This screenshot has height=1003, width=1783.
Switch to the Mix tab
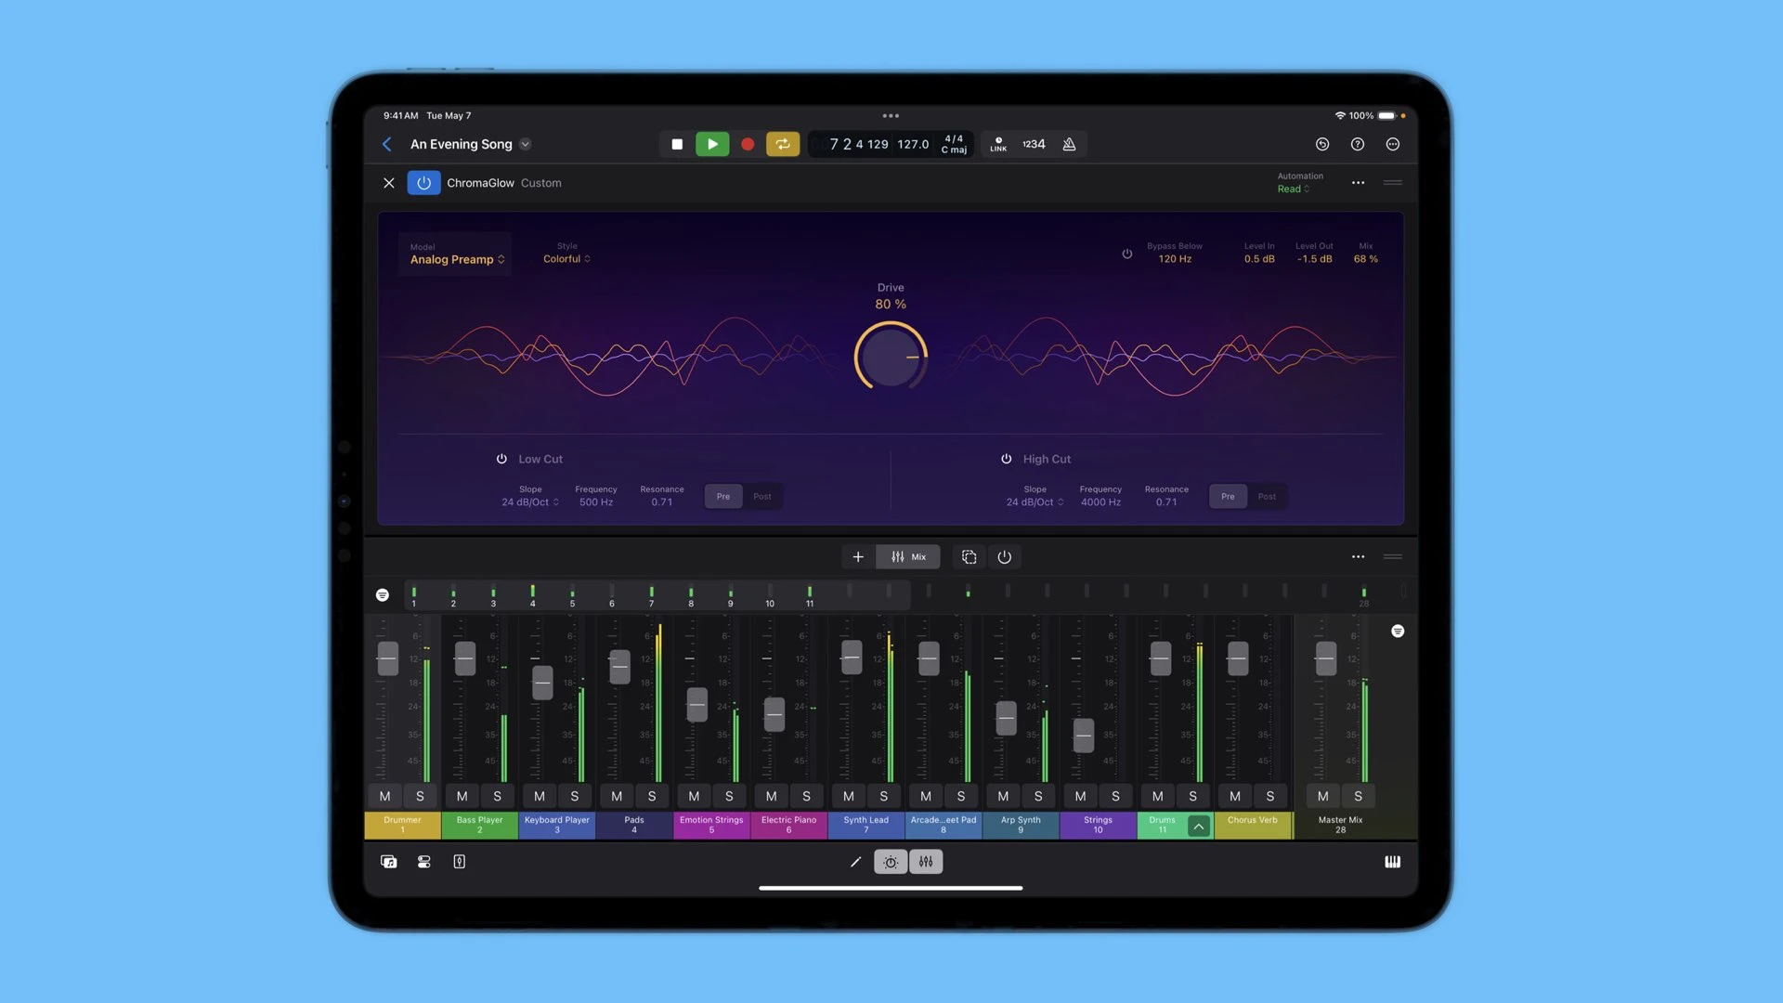tap(908, 556)
